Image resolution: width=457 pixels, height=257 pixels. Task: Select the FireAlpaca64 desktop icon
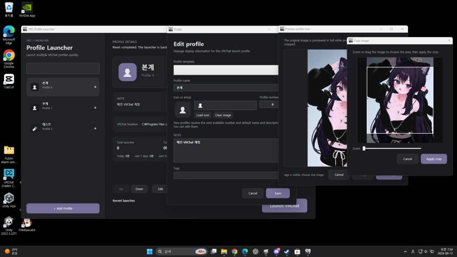pyautogui.click(x=27, y=225)
